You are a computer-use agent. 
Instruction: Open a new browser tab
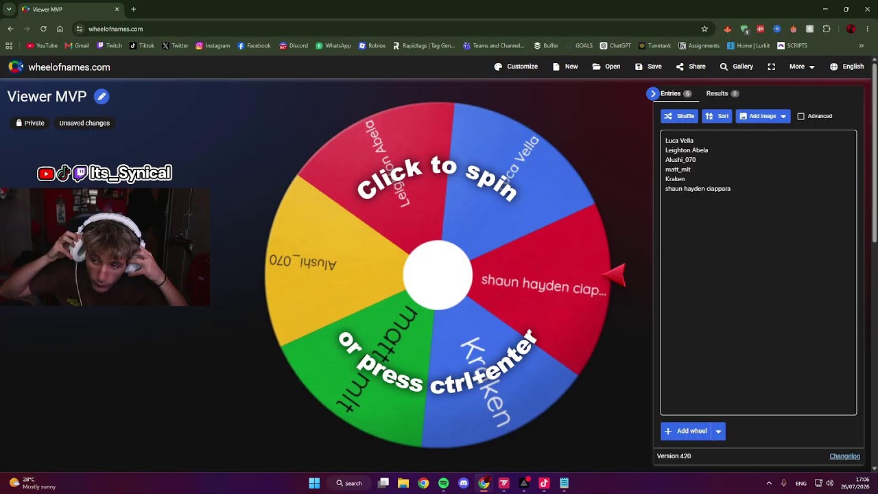coord(133,9)
